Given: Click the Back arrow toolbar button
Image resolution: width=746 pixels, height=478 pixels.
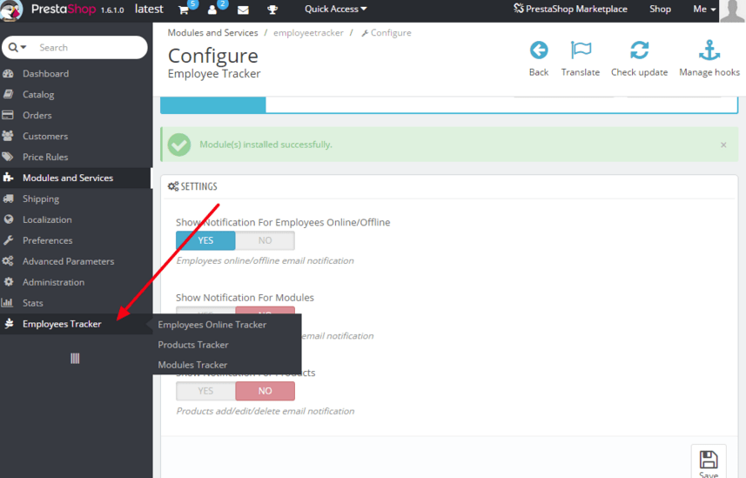Looking at the screenshot, I should tap(539, 58).
